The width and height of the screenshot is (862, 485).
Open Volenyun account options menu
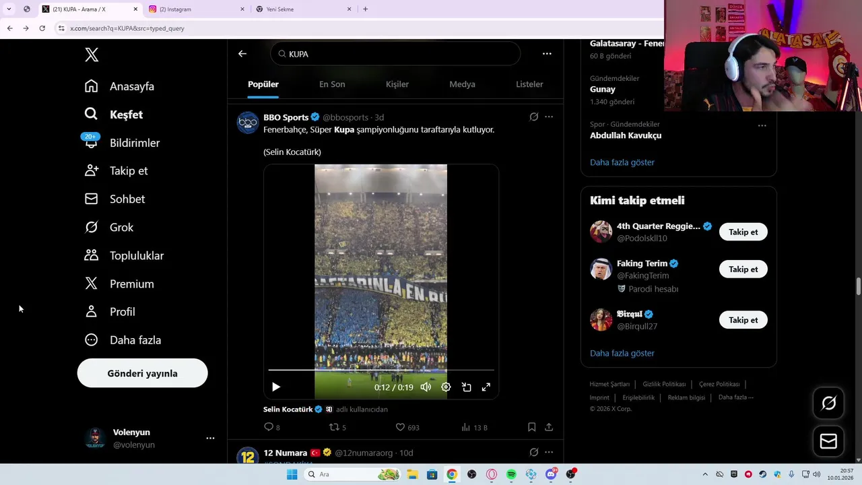(210, 438)
